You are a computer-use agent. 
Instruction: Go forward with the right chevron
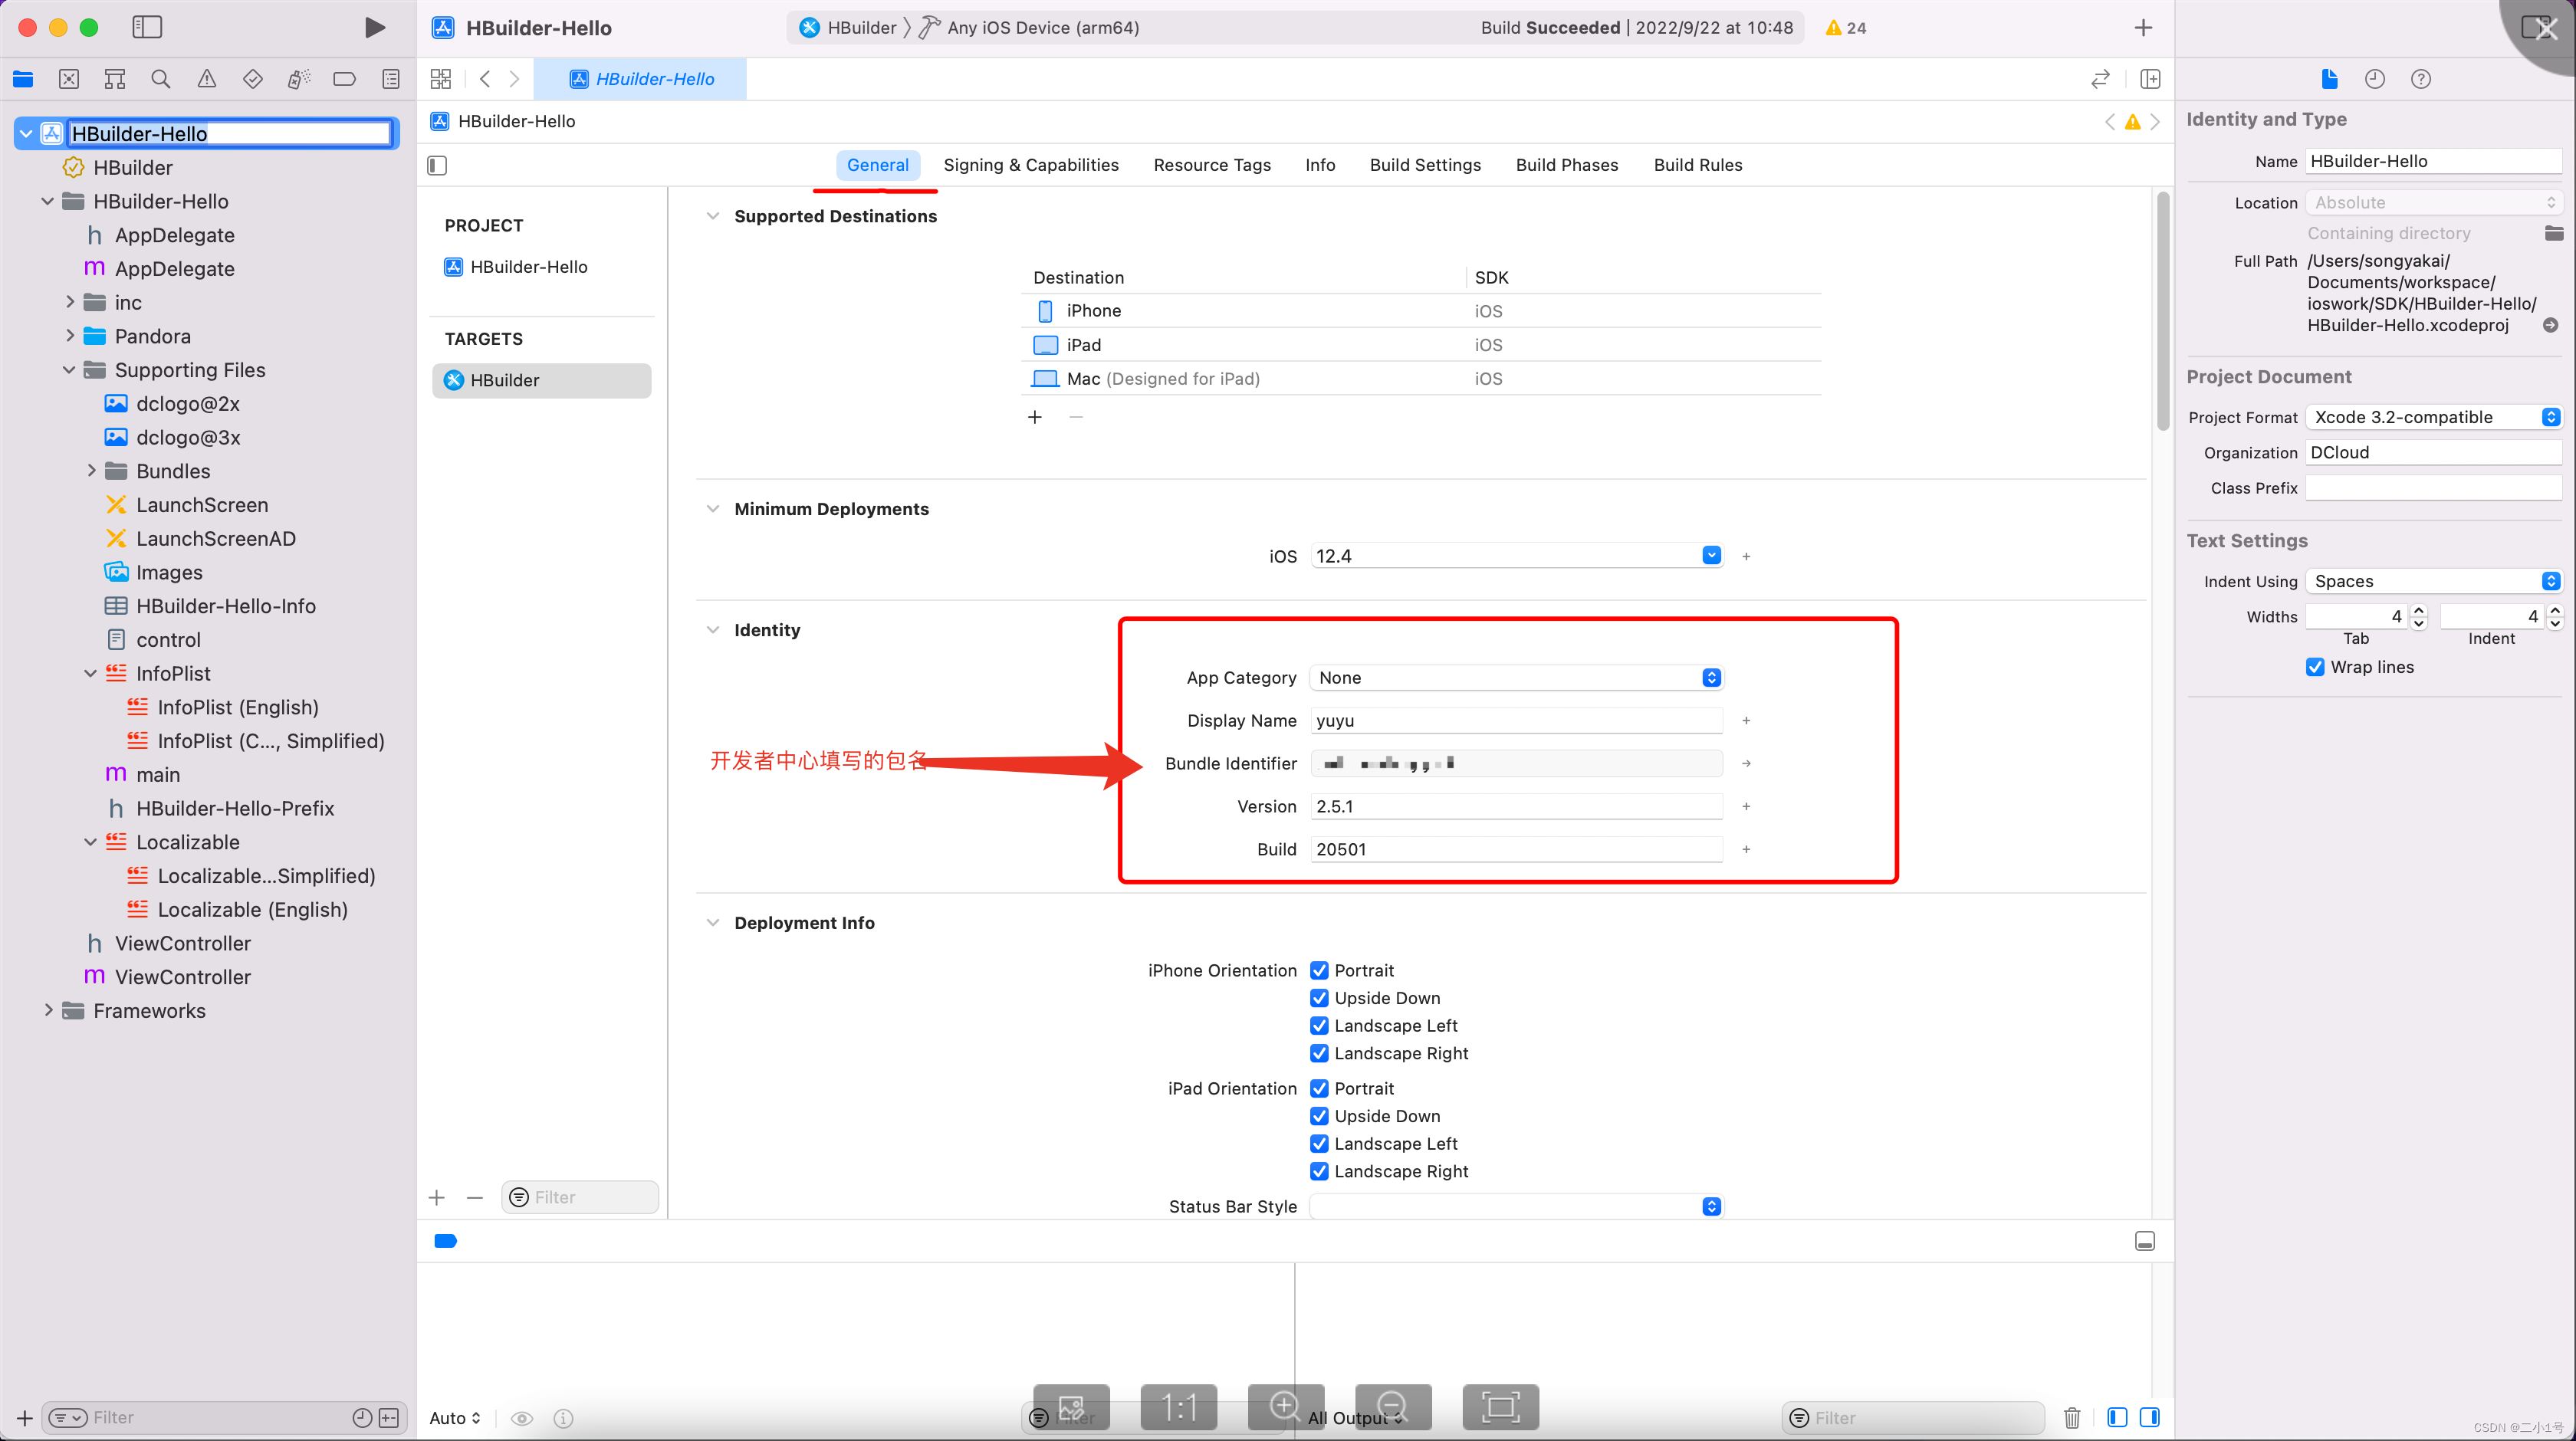(514, 79)
